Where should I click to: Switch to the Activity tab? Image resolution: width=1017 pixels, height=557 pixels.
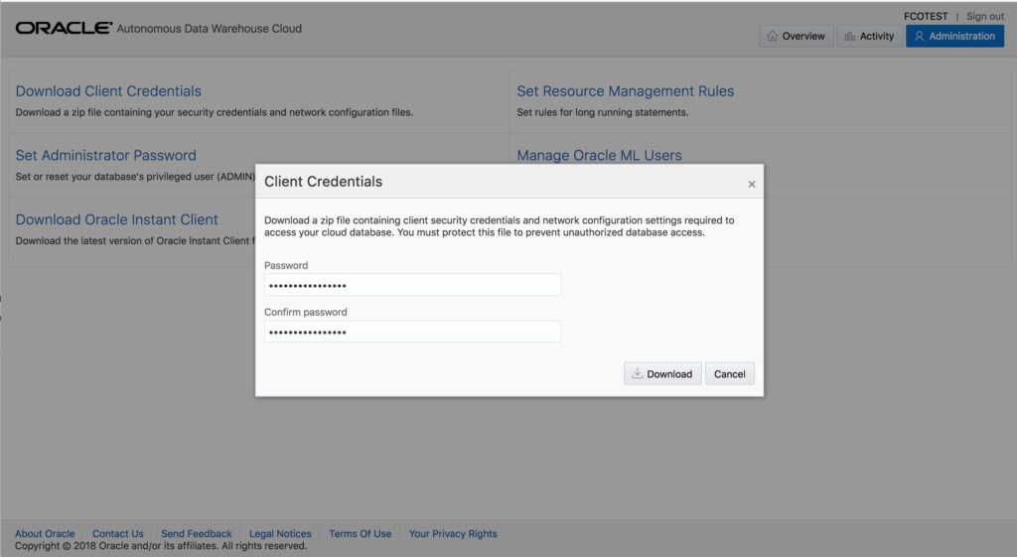pyautogui.click(x=868, y=36)
